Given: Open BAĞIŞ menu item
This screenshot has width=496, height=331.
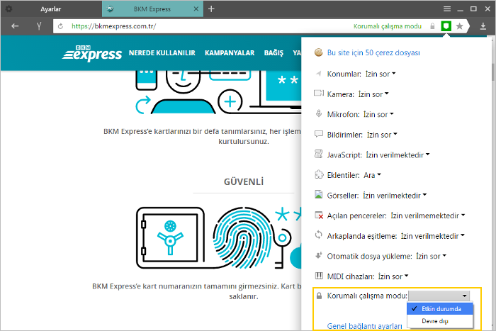Looking at the screenshot, I should pos(274,53).
